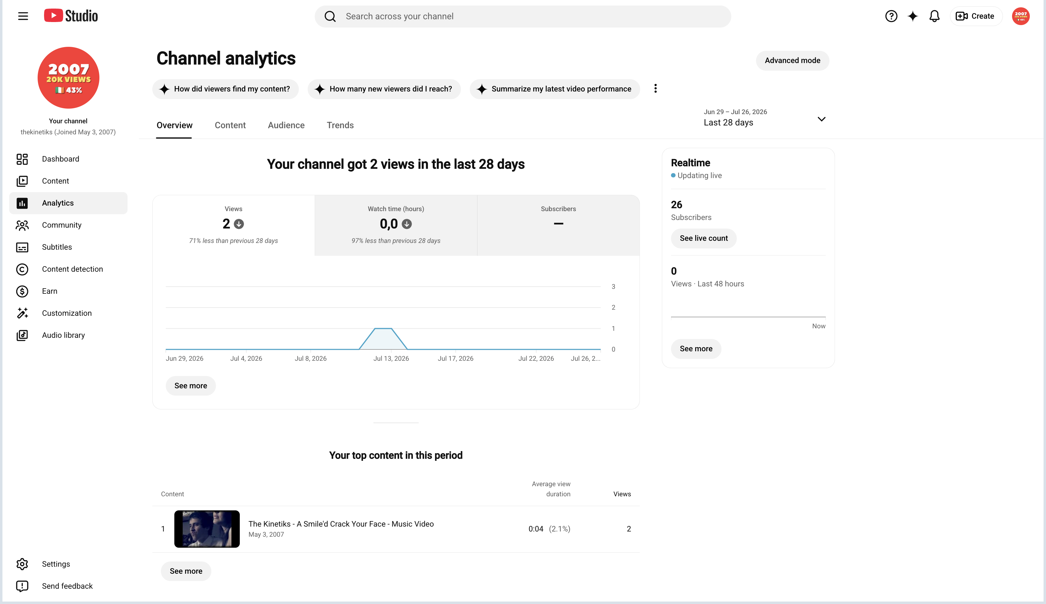Open the Earn dollar icon
The height and width of the screenshot is (604, 1046).
pyautogui.click(x=22, y=291)
